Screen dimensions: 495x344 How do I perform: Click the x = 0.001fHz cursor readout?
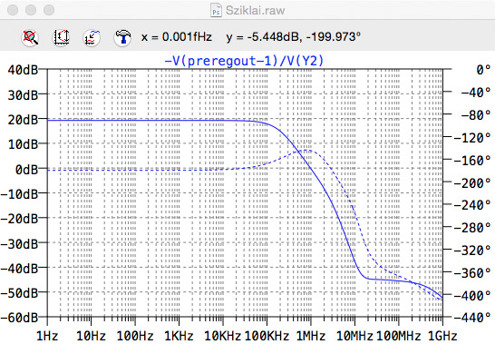(177, 37)
